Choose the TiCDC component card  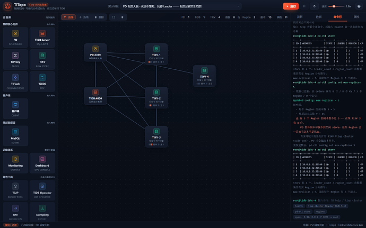pos(42,81)
